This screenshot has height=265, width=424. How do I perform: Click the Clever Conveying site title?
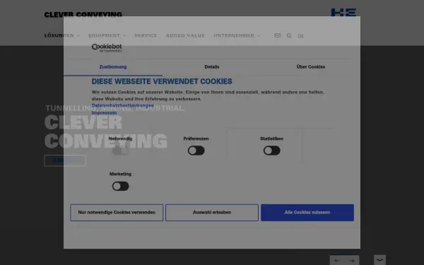click(83, 15)
